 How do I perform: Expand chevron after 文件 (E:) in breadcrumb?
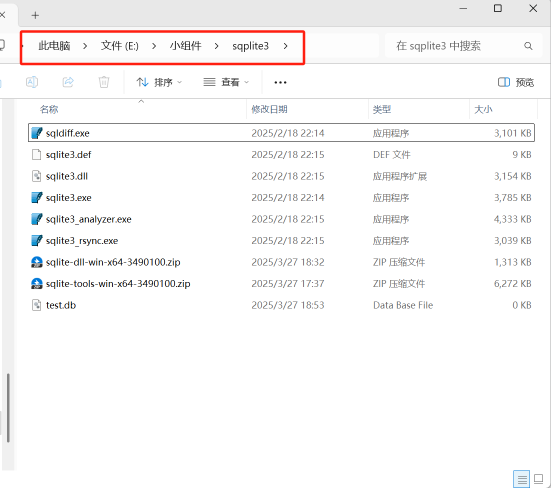point(154,46)
